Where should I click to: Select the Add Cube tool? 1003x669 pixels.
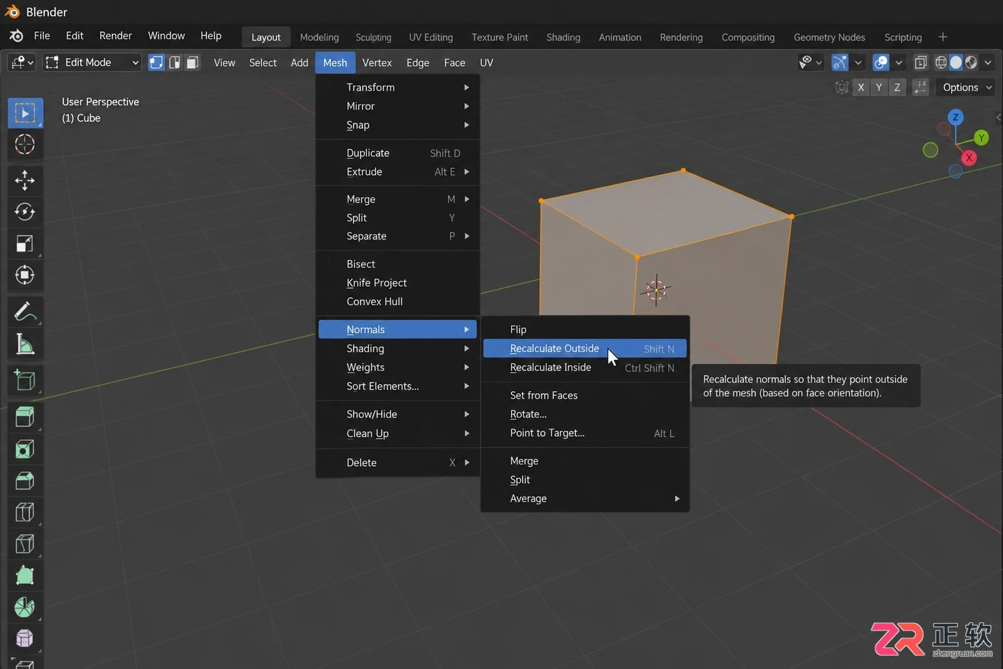25,380
